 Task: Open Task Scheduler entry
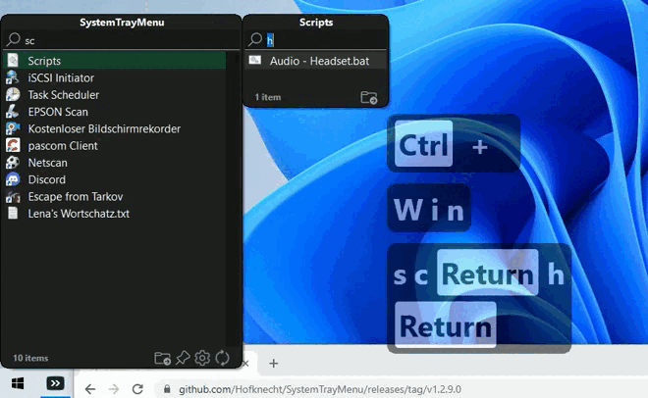[x=63, y=95]
